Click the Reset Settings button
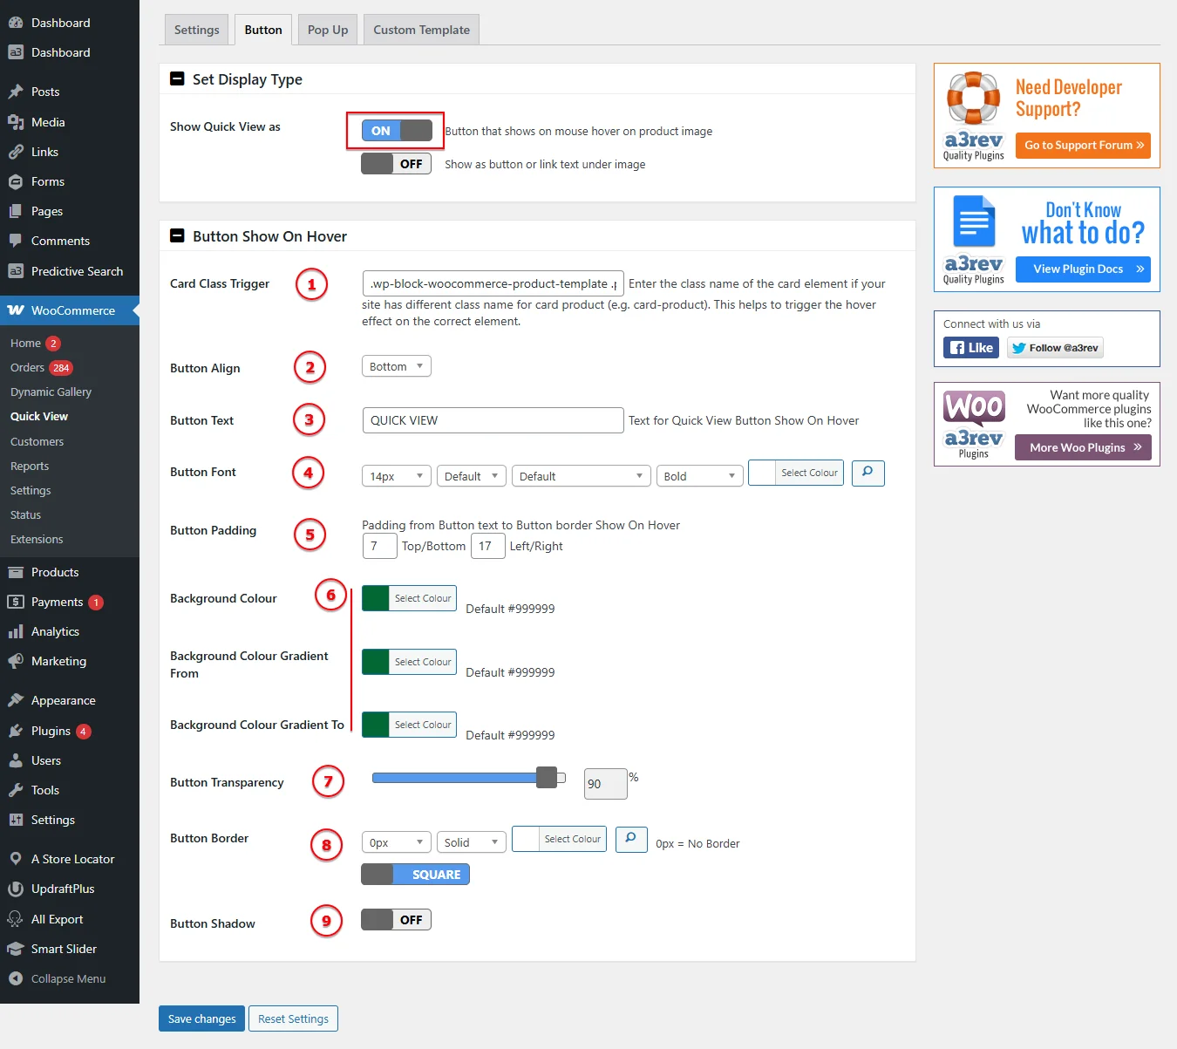The height and width of the screenshot is (1049, 1177). pyautogui.click(x=293, y=1018)
